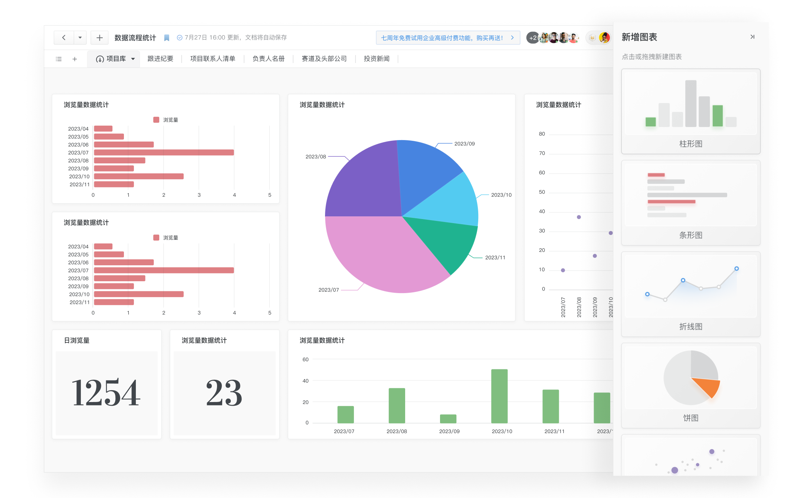The width and height of the screenshot is (804, 498).
Task: Click the 2023/10 pie slice label
Action: click(x=501, y=195)
